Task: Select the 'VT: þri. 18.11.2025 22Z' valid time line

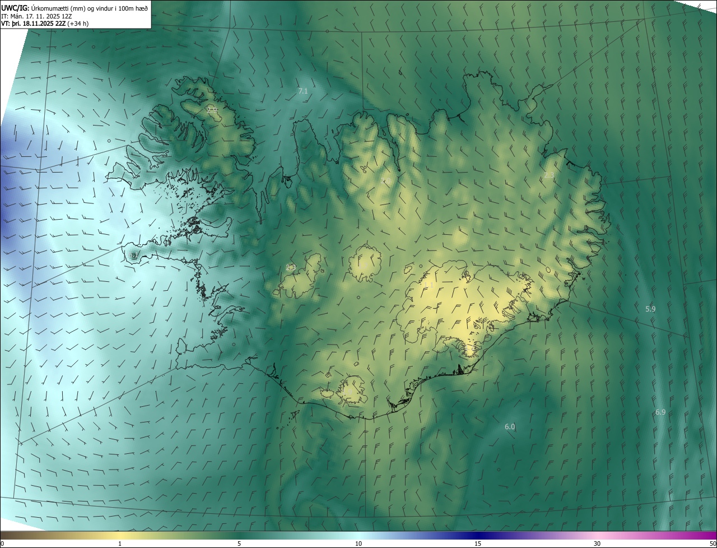Action: tap(45, 24)
